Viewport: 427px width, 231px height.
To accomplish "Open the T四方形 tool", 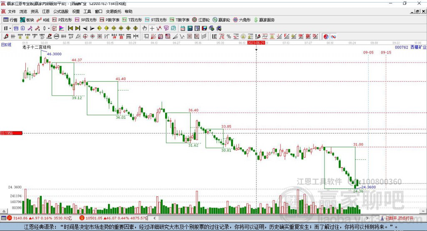I will pyautogui.click(x=132, y=20).
